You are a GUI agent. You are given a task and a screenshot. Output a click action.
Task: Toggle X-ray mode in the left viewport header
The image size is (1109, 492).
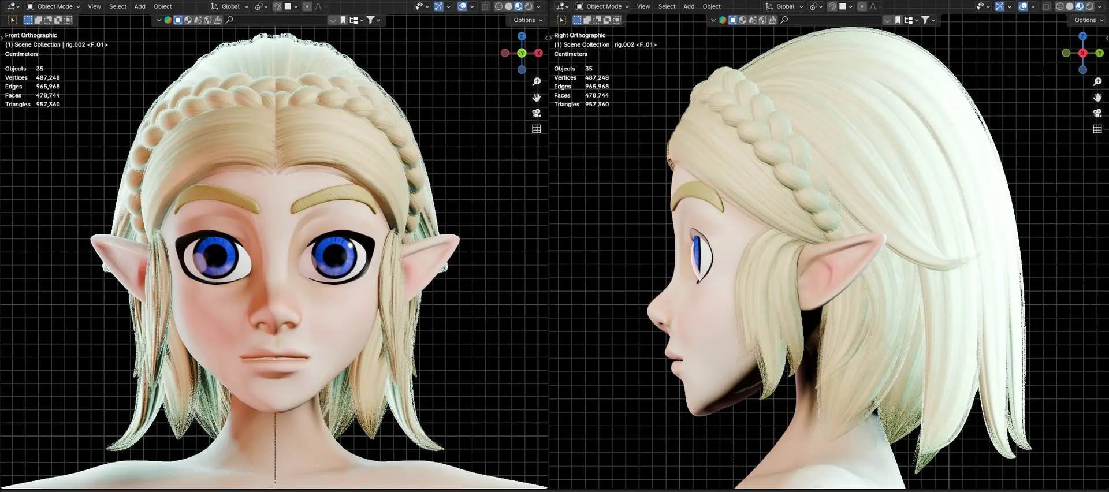tap(485, 6)
